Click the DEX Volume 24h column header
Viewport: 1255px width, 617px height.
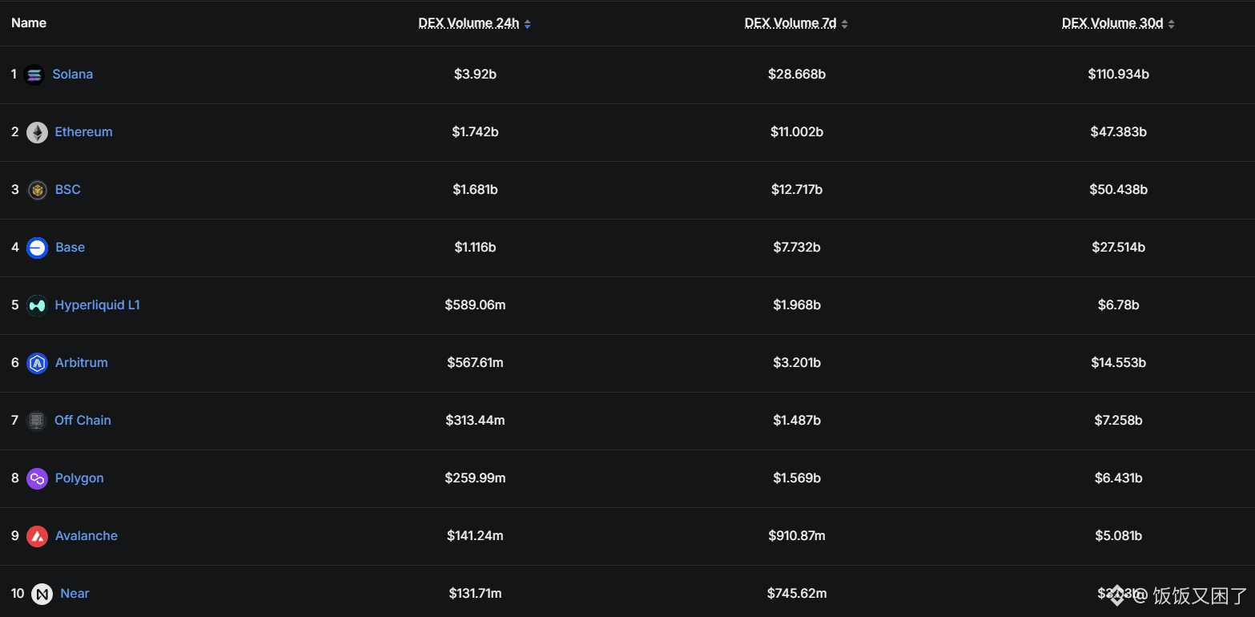[469, 23]
